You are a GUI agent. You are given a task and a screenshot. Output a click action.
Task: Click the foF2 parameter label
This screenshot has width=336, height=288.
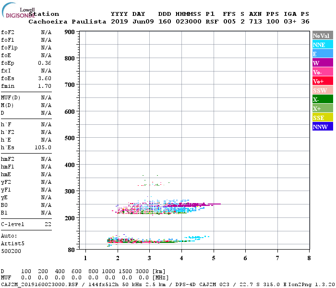[x=8, y=32]
